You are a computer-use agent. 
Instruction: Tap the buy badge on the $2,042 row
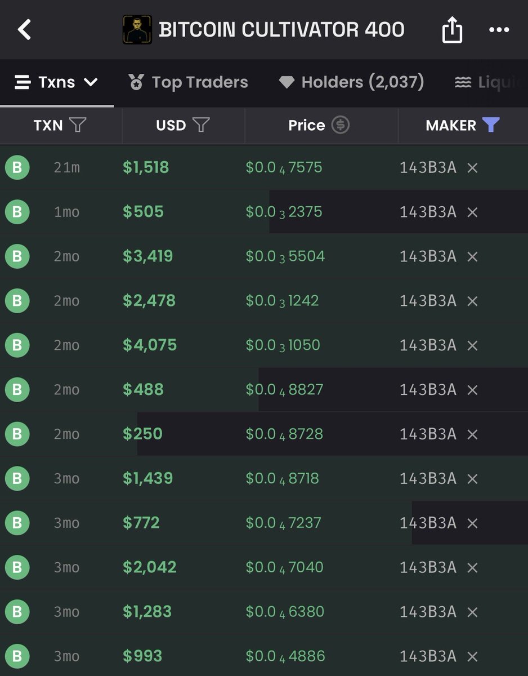(17, 567)
